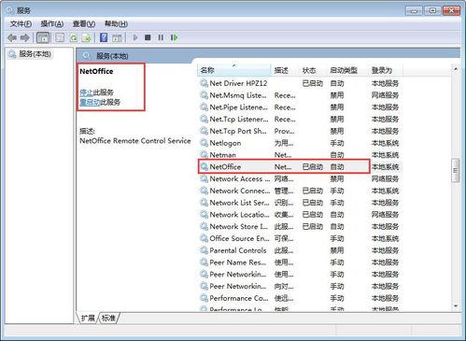466x341 pixels.
Task: Stop the service with square icon
Action: [x=148, y=37]
